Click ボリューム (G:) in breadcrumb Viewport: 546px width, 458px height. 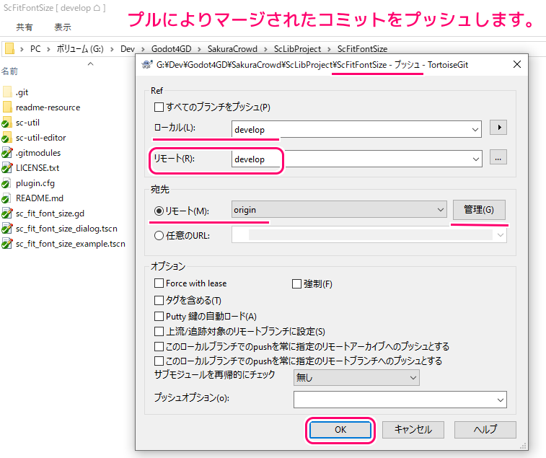[x=80, y=49]
